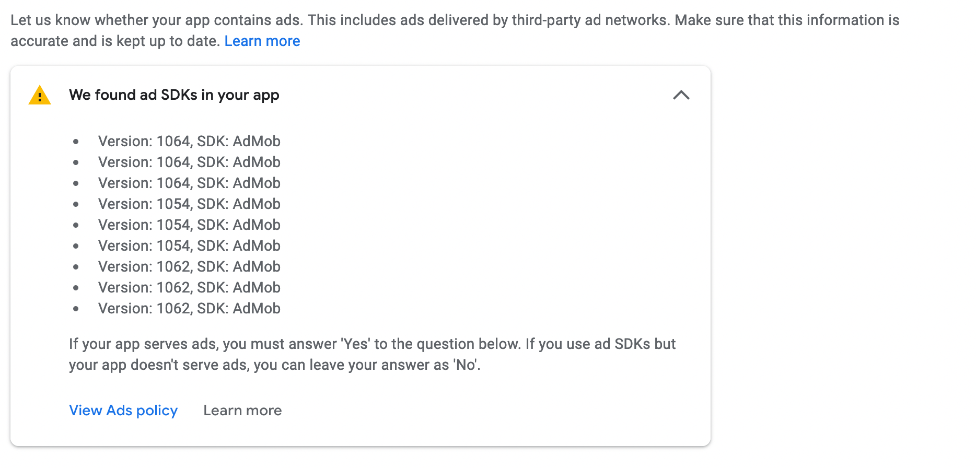Click the first 'Version: 1064, SDK: AdMob' entry
This screenshot has width=976, height=468.
[189, 141]
